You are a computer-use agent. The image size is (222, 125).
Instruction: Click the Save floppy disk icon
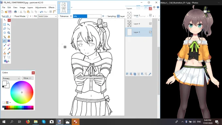tap(10, 12)
